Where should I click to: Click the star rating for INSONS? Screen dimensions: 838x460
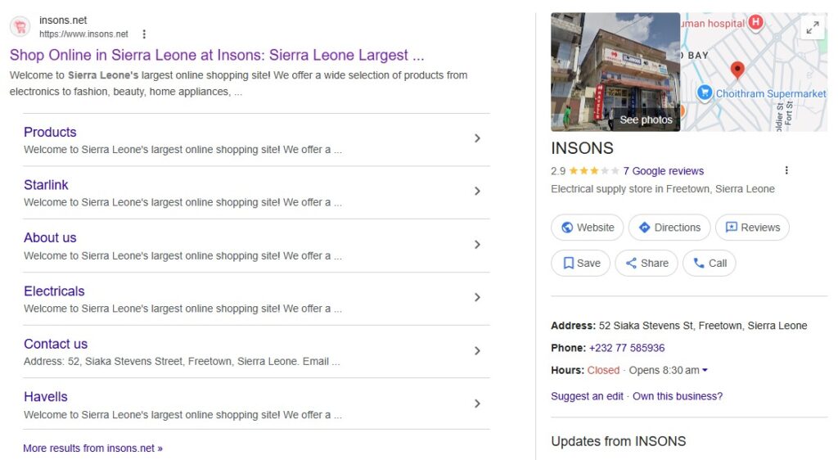coord(594,171)
